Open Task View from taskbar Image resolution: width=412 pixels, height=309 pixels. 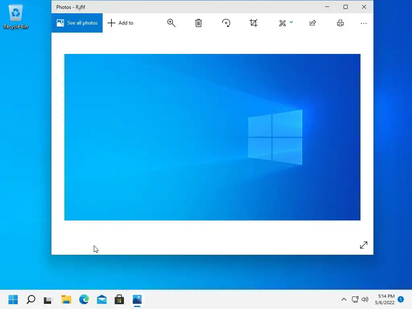[x=48, y=299]
